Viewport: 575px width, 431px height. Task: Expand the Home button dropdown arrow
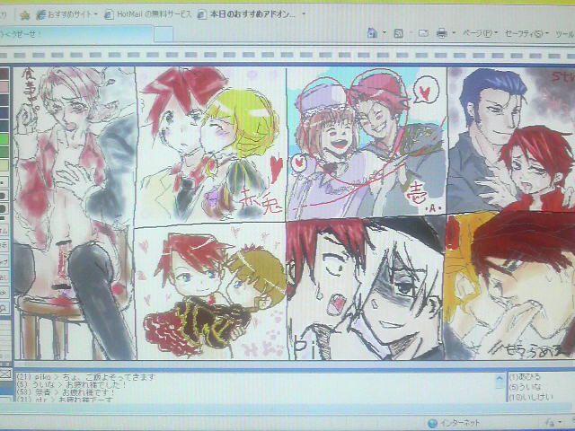385,33
